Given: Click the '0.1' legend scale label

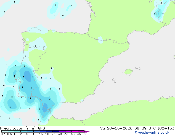Looking at the screenshot, I should coord(2,134).
